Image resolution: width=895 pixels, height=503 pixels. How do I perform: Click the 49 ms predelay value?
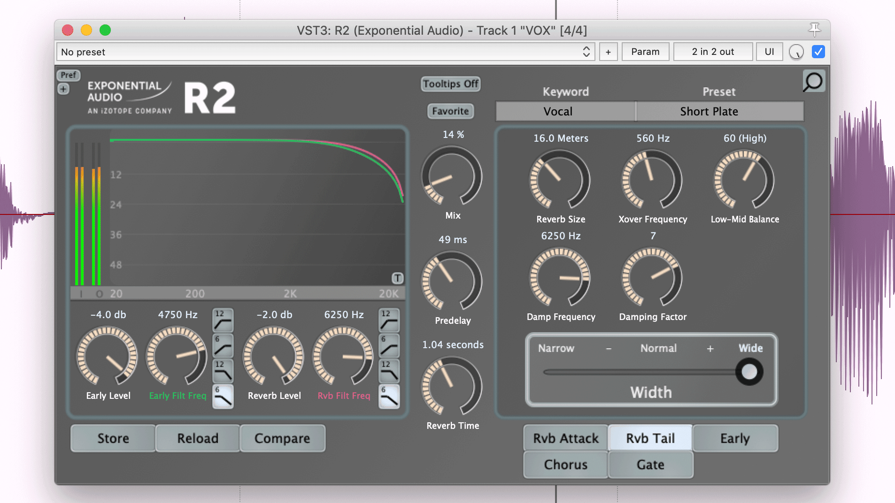point(453,240)
